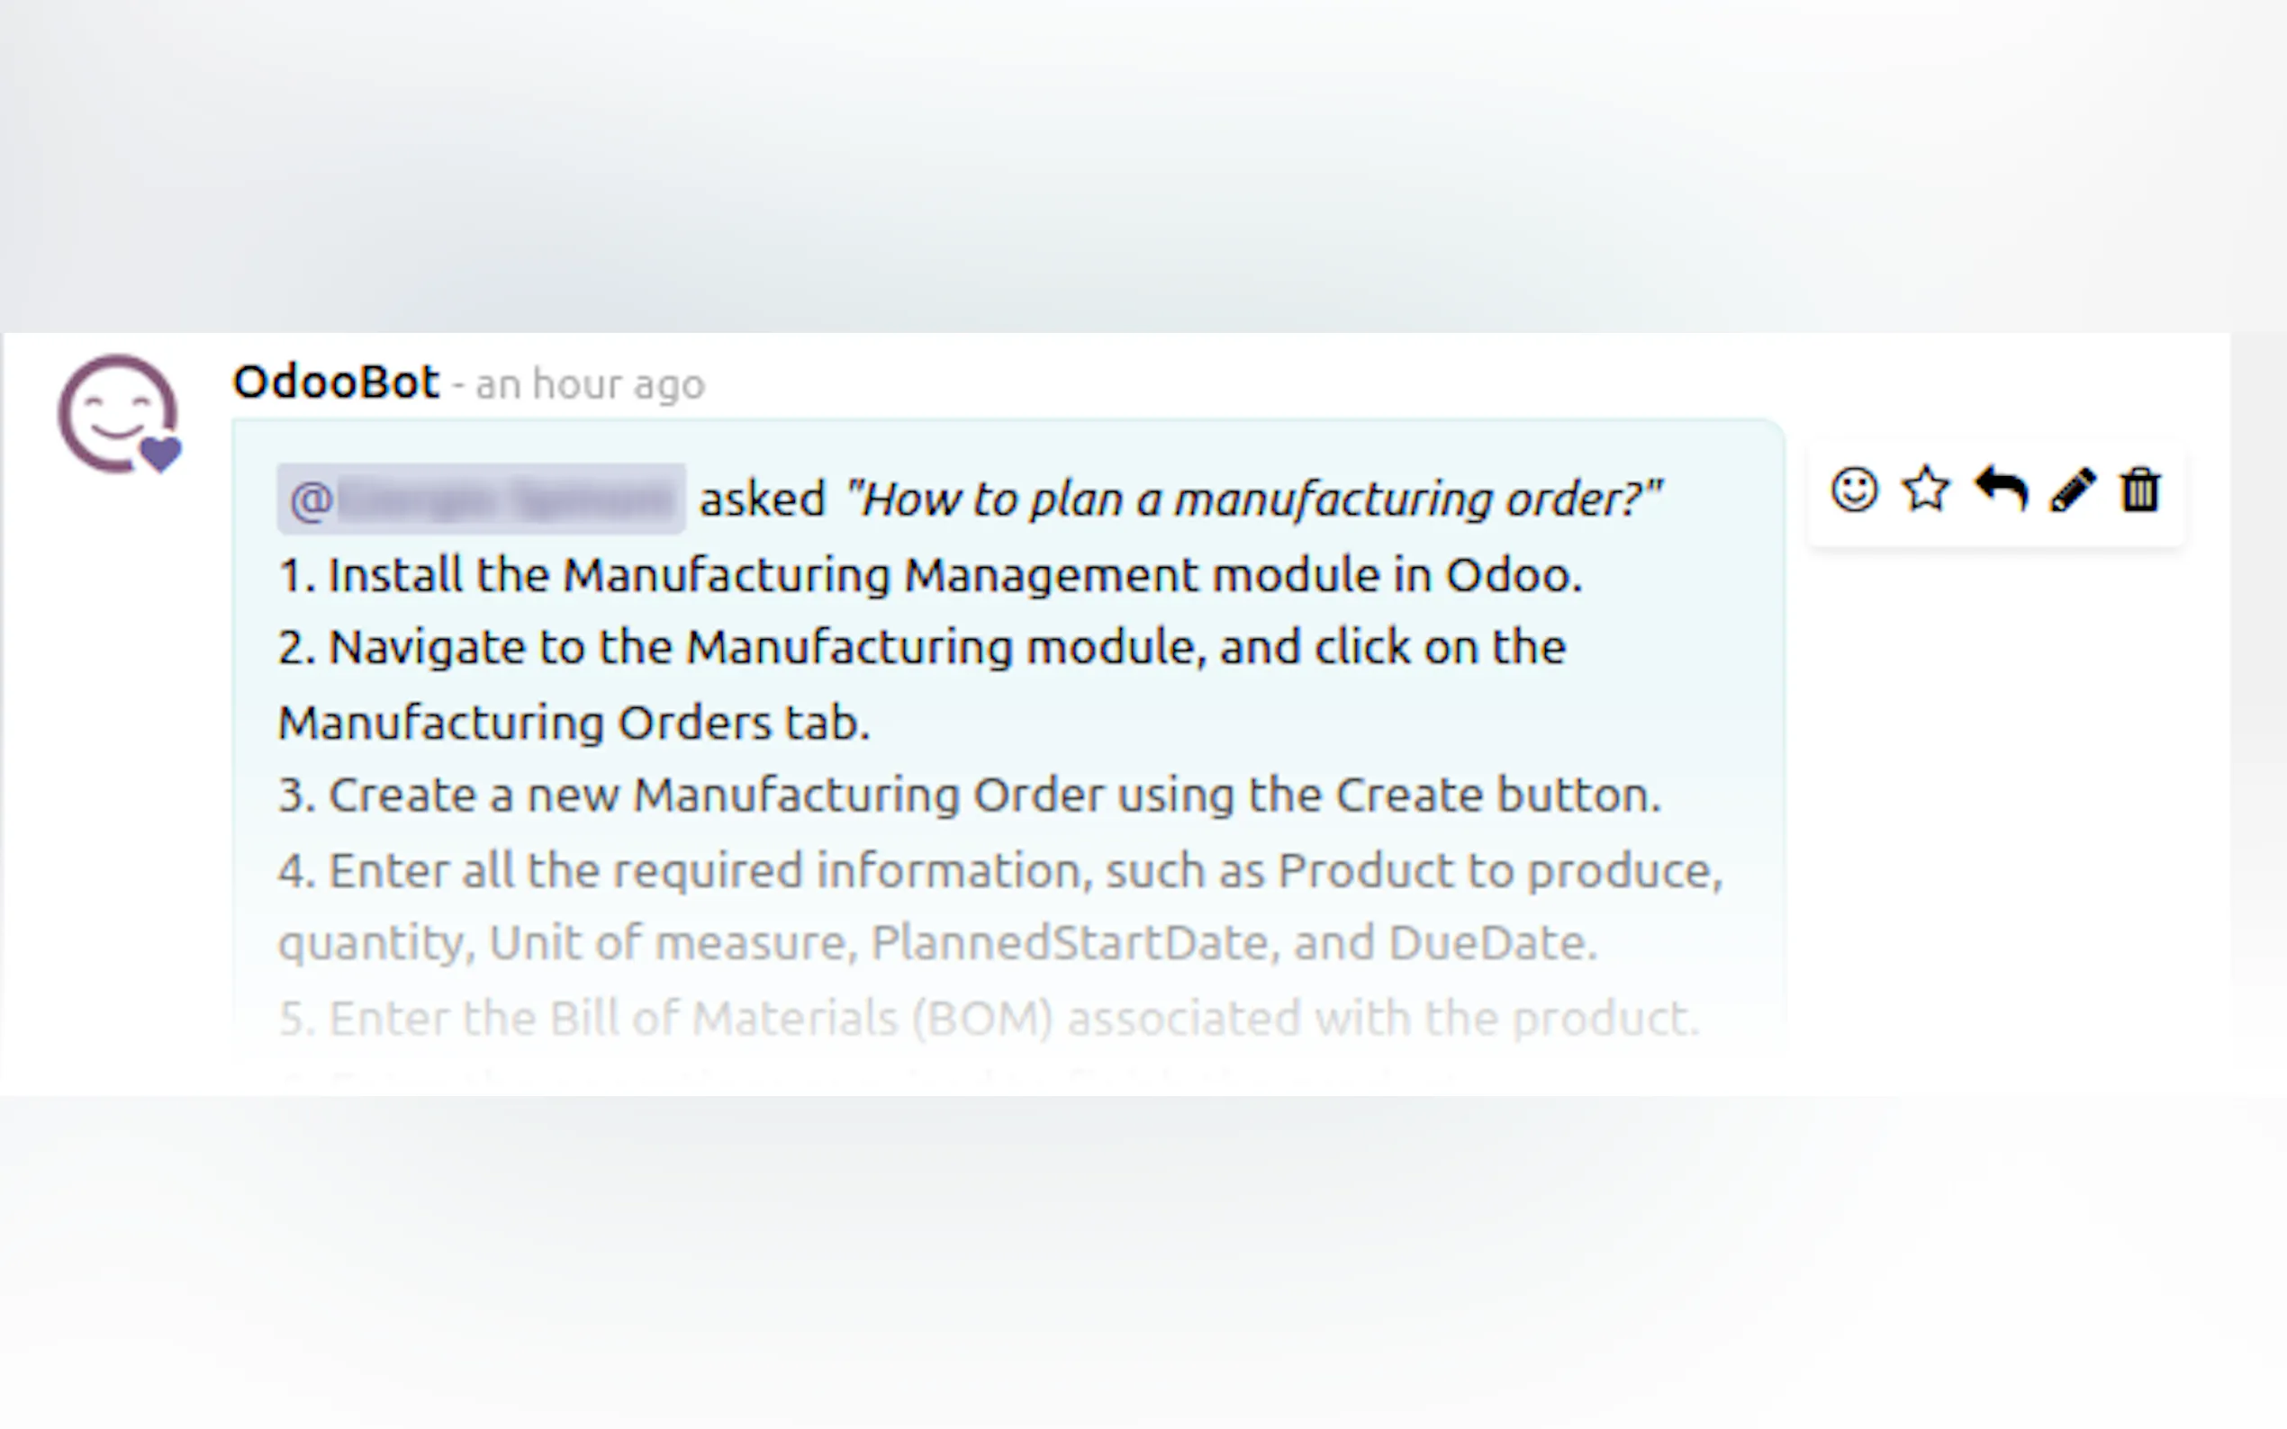Click the "Manufacturing Orders tab." text line
The image size is (2287, 1429).
pyautogui.click(x=574, y=723)
